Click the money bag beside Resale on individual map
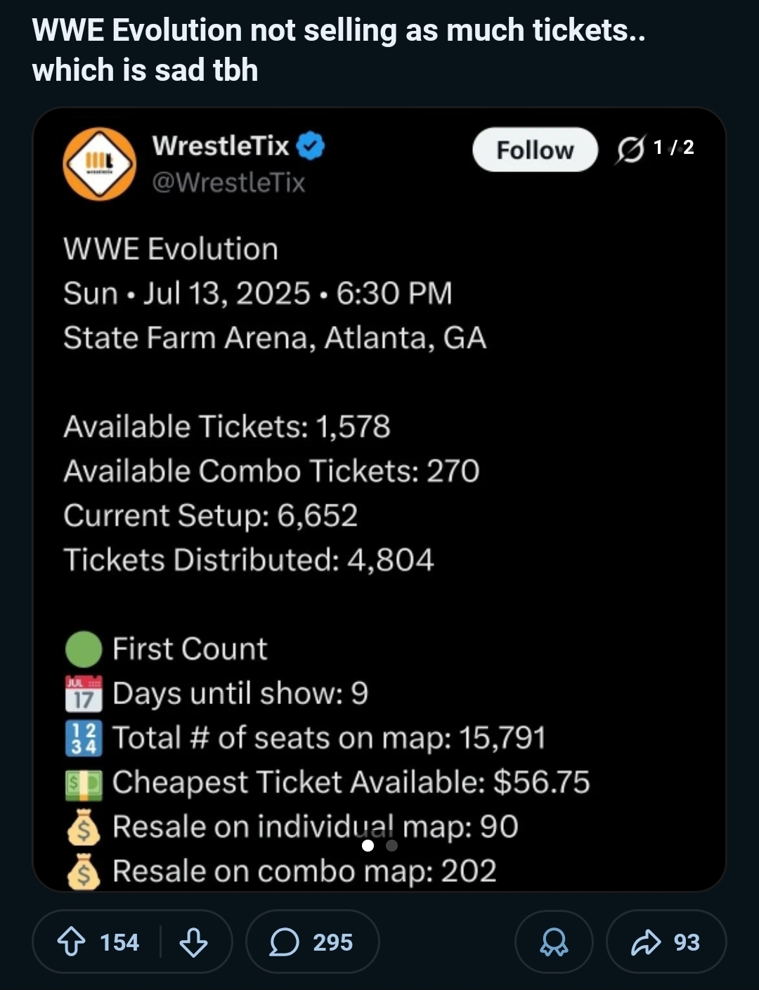The height and width of the screenshot is (990, 759). tap(84, 827)
